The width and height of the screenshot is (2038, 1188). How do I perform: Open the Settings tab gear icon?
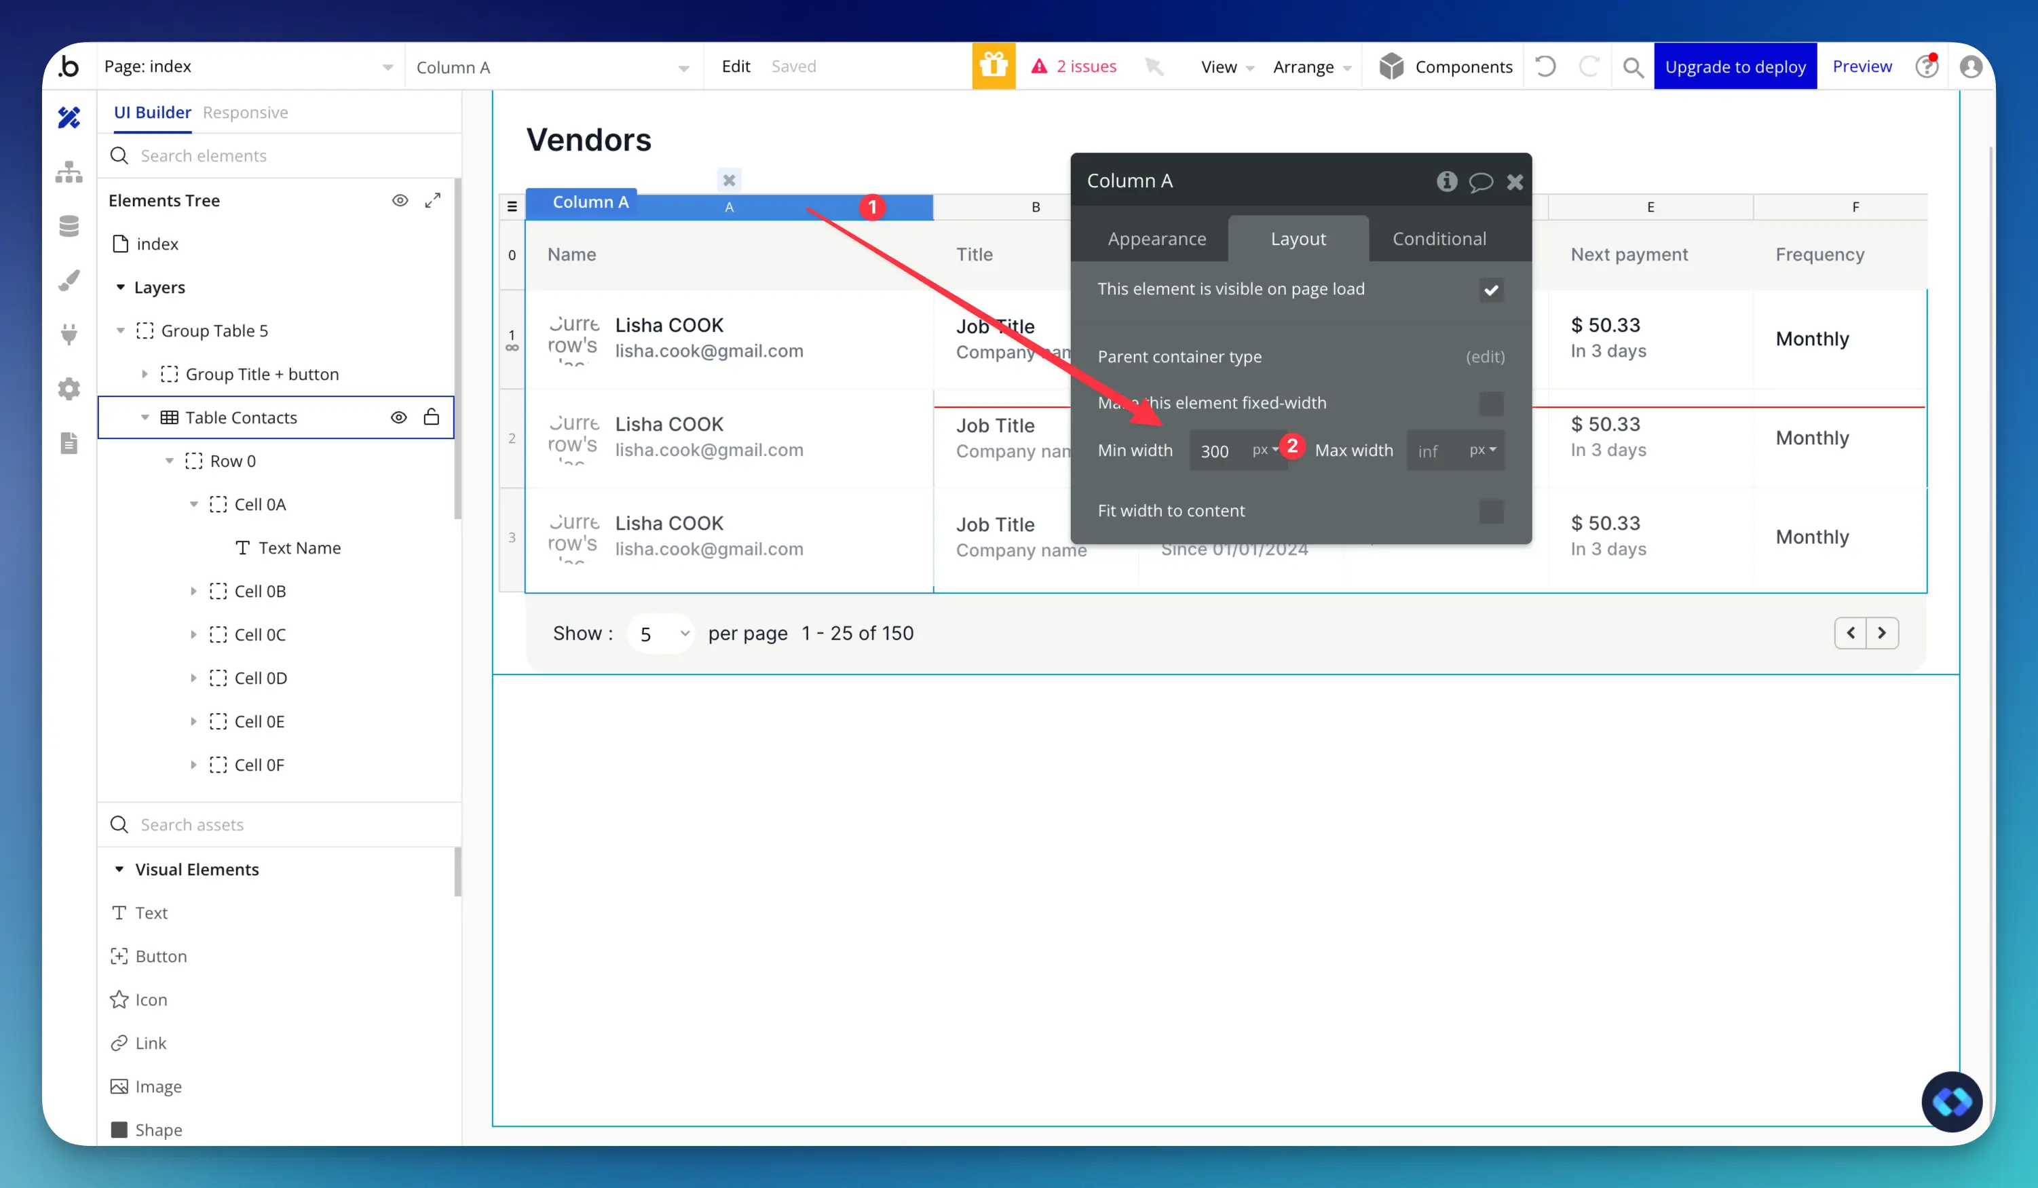tap(69, 389)
